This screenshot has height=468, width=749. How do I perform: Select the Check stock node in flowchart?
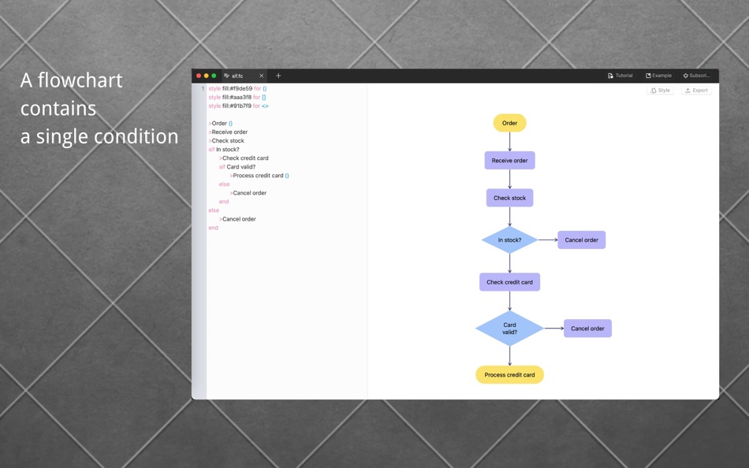pyautogui.click(x=509, y=198)
